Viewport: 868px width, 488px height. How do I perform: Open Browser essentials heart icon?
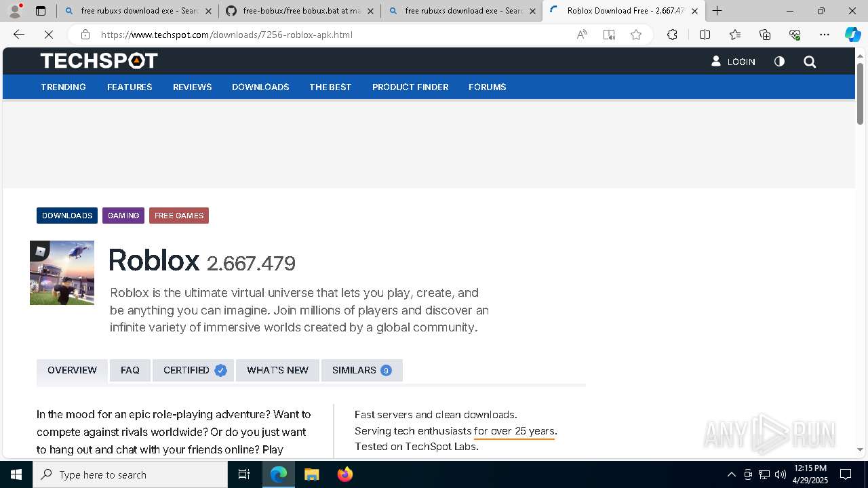pyautogui.click(x=795, y=35)
